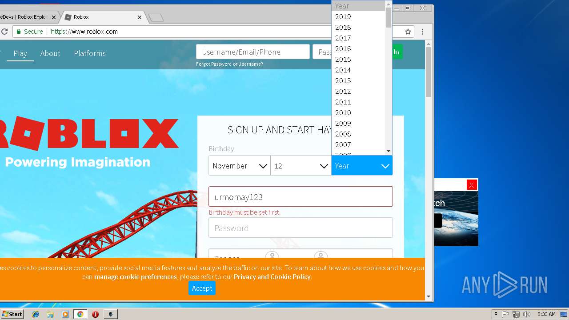
Task: Open network status tray icon
Action: pos(516,314)
